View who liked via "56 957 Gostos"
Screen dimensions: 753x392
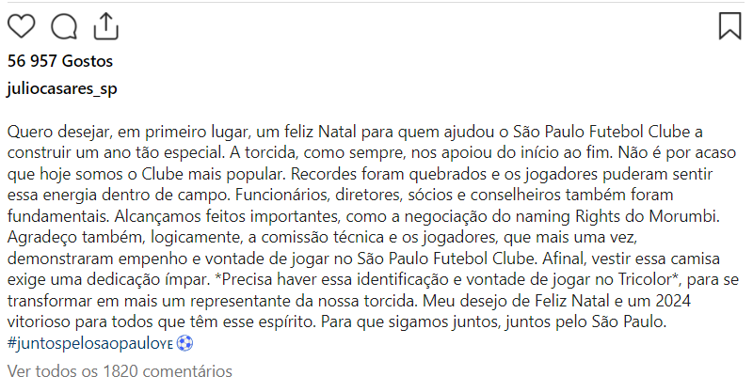tap(59, 62)
